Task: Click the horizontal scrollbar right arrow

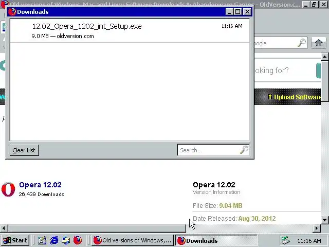Action: [x=317, y=228]
